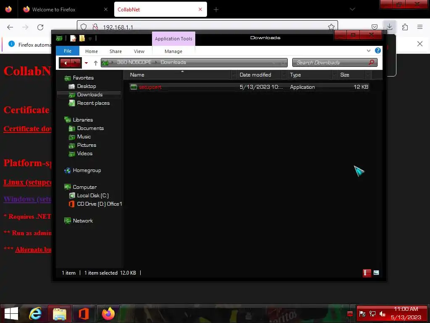Click the search magnifier icon
The image size is (430, 323).
pos(371,62)
